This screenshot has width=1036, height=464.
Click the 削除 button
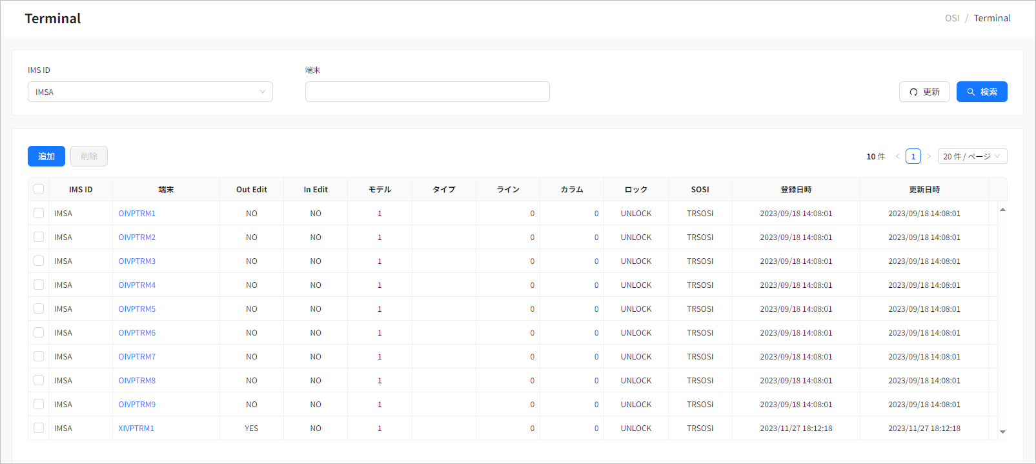click(x=89, y=156)
